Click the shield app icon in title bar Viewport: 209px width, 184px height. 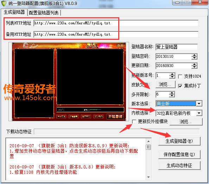(4, 3)
